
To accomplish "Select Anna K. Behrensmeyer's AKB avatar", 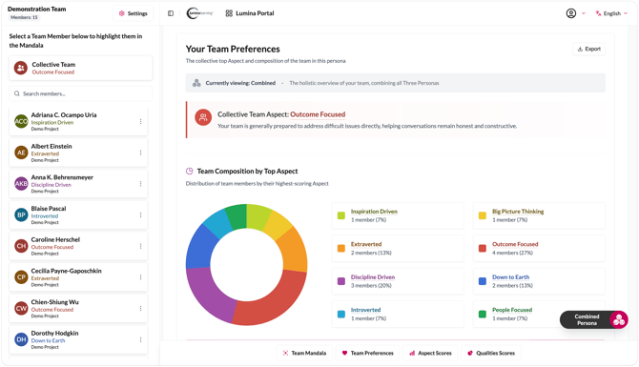I will [x=21, y=184].
